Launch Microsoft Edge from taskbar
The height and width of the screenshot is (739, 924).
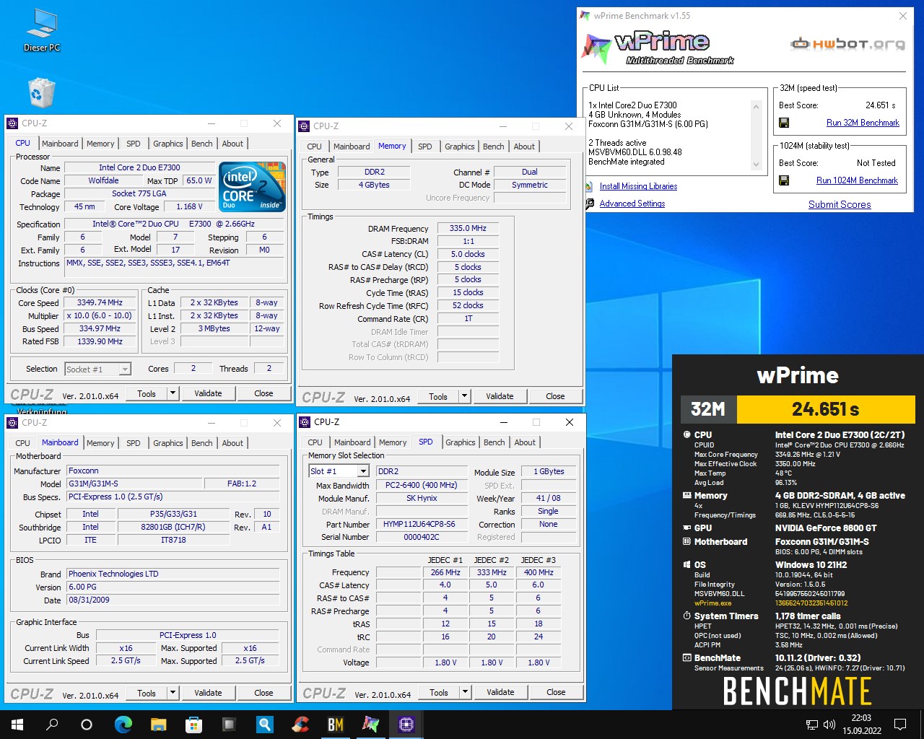123,725
